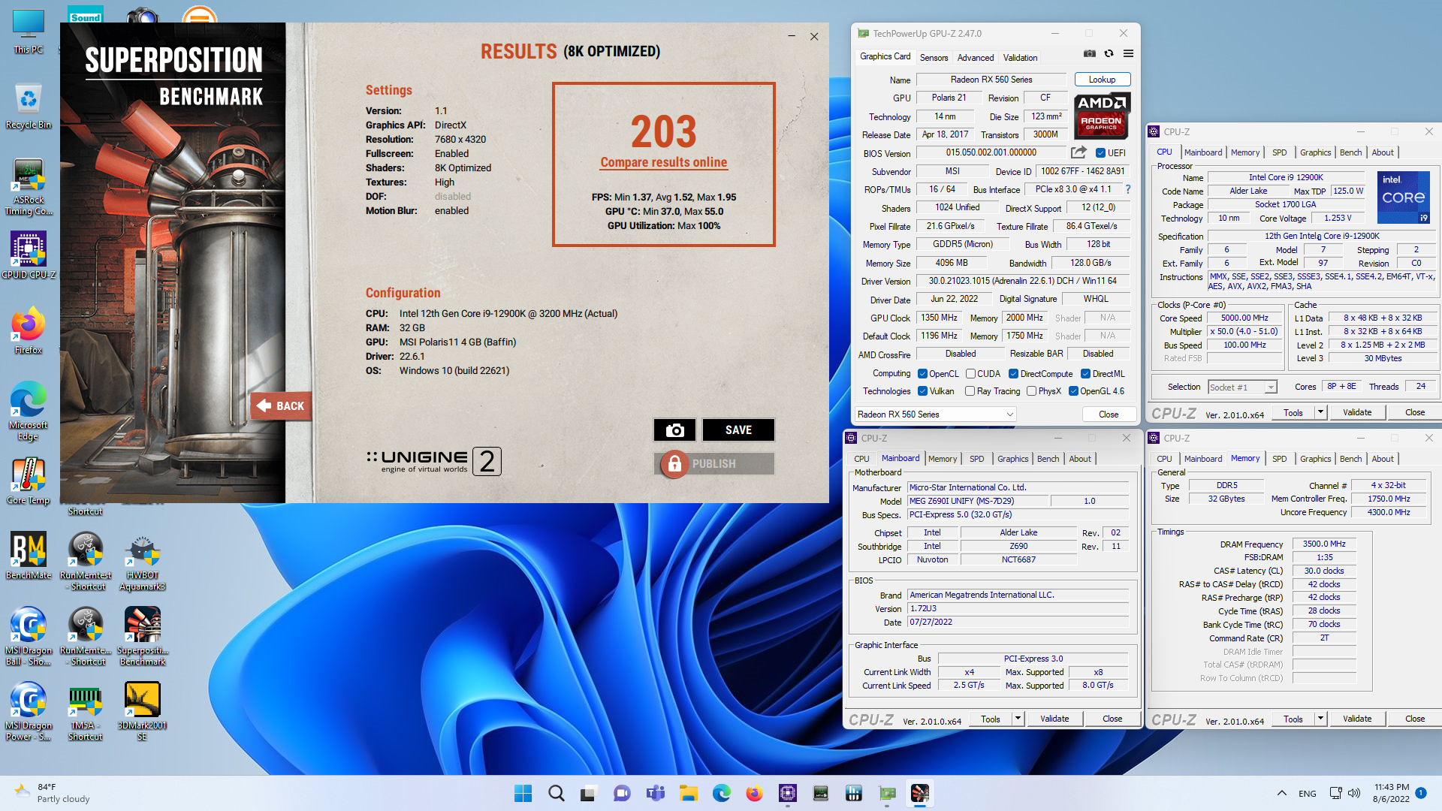Switch to the Validation tab in GPU-Z
Screen dimensions: 1442x811
coord(1020,58)
